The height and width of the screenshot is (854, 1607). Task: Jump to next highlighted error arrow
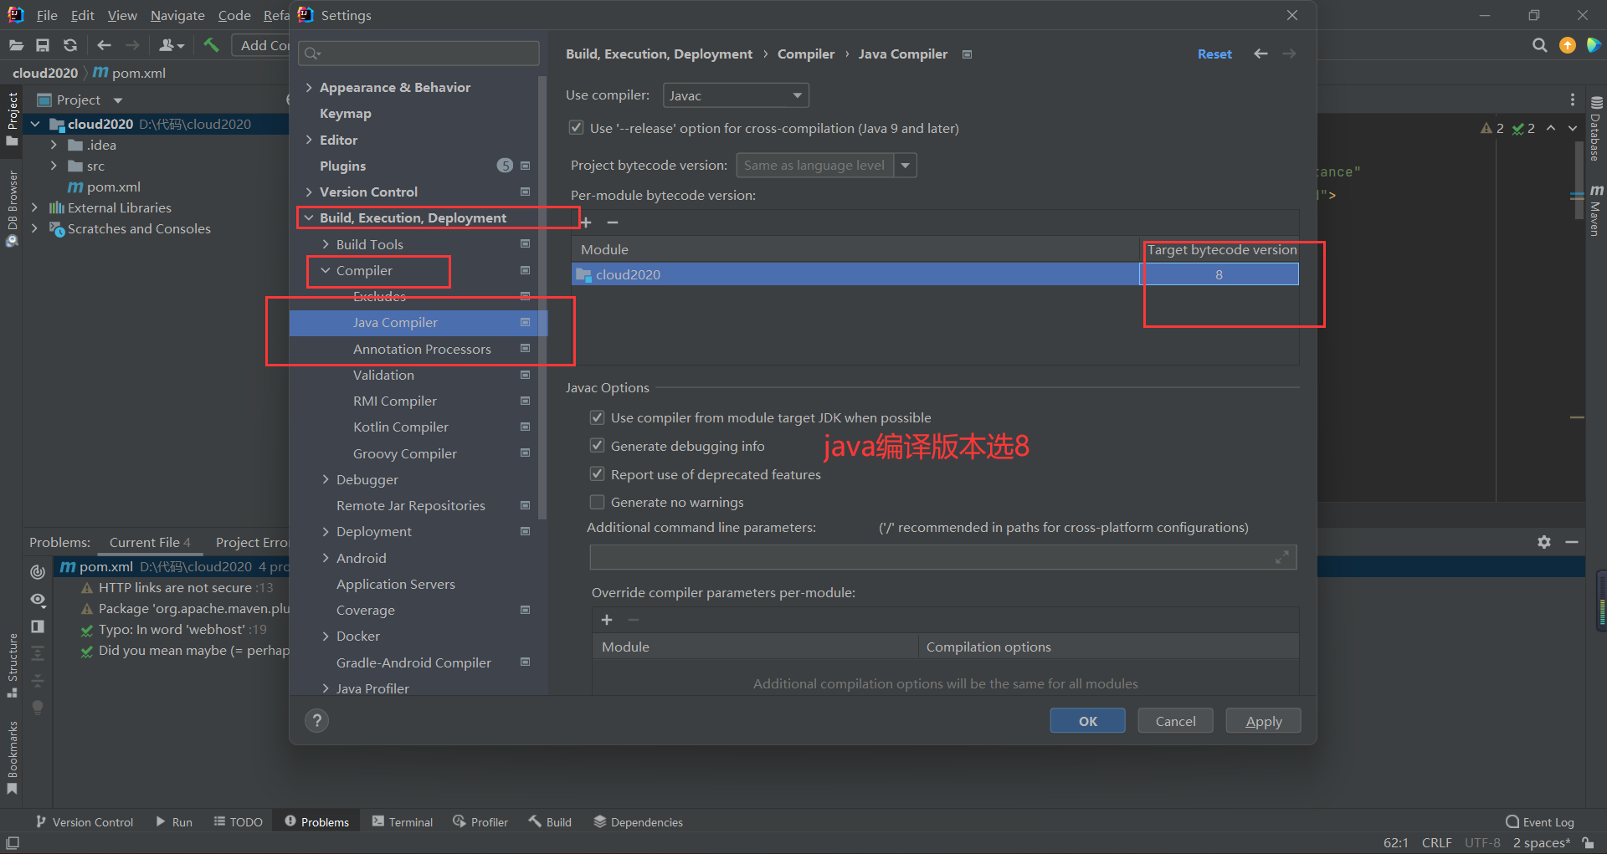click(x=1573, y=128)
